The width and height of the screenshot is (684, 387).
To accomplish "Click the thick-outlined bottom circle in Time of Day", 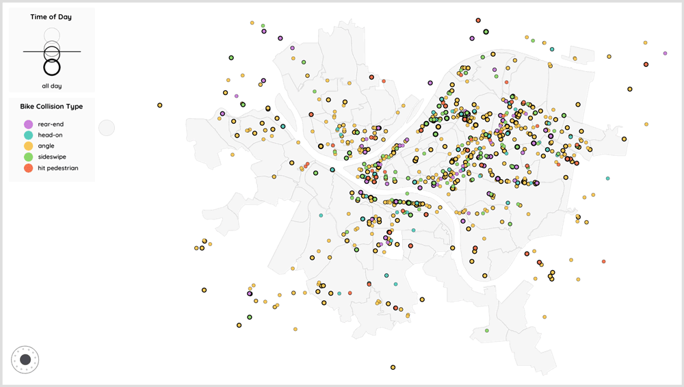I will (x=52, y=68).
